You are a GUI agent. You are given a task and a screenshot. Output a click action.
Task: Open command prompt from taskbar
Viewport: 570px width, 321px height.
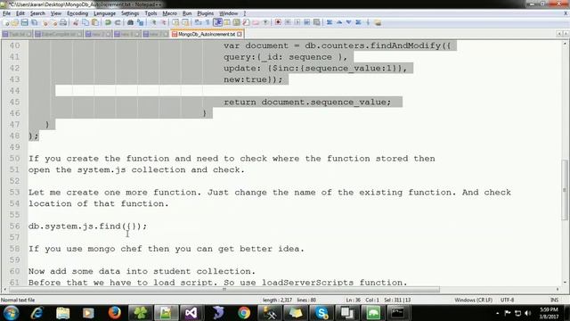(398, 313)
